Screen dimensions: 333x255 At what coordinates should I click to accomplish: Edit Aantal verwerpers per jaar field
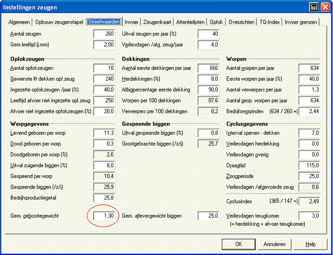coord(309,90)
